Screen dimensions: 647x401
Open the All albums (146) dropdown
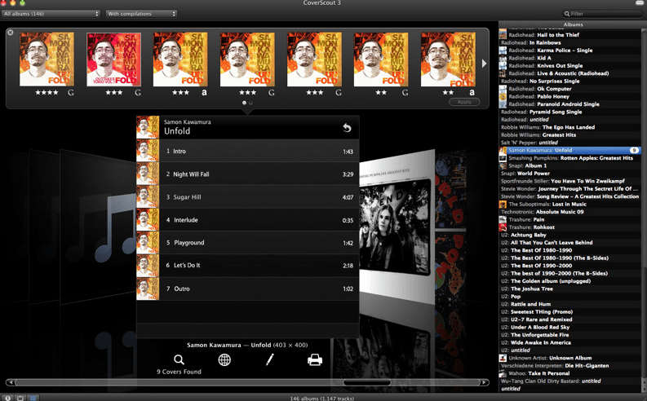pos(51,14)
